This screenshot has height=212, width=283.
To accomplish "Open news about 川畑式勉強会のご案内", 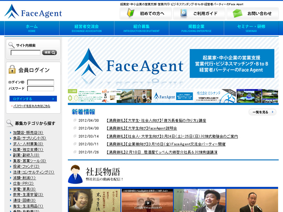I will coord(172,136).
